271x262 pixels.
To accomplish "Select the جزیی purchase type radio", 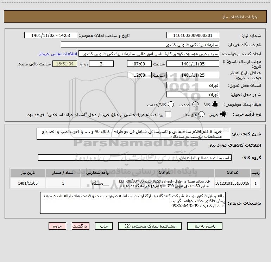I will [x=223, y=114].
